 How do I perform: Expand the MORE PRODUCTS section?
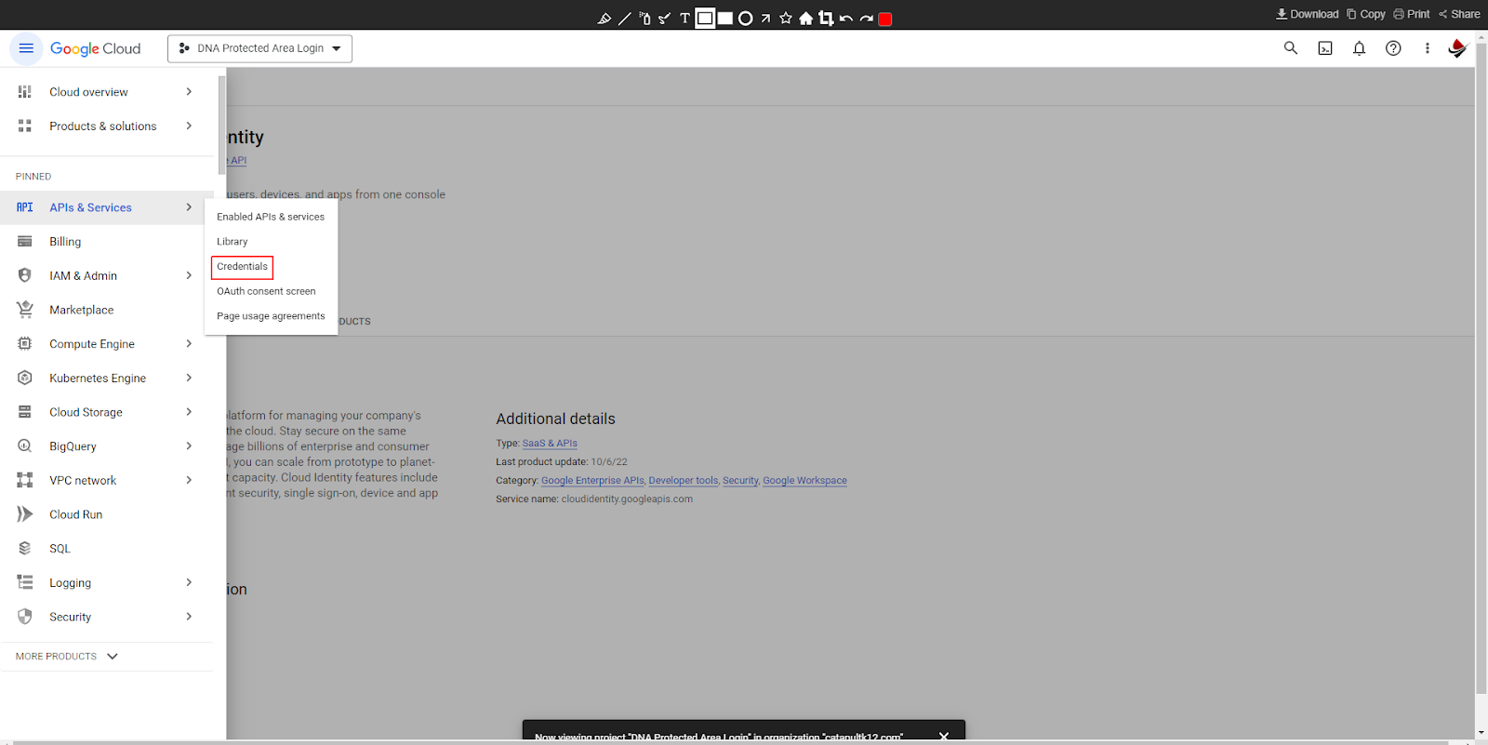tap(67, 657)
